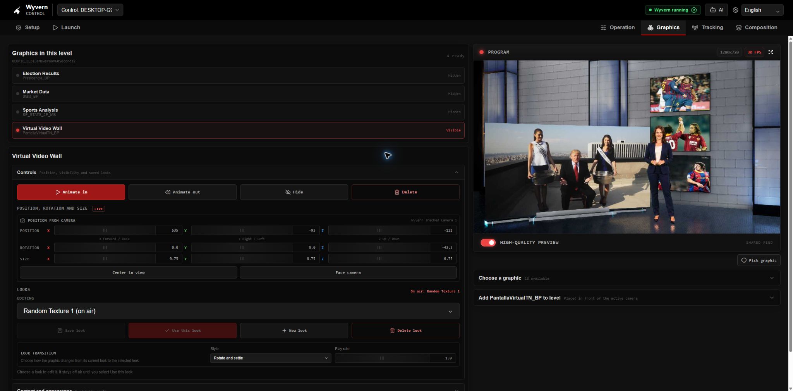Open the Rotate and settle style dropdown

point(271,358)
